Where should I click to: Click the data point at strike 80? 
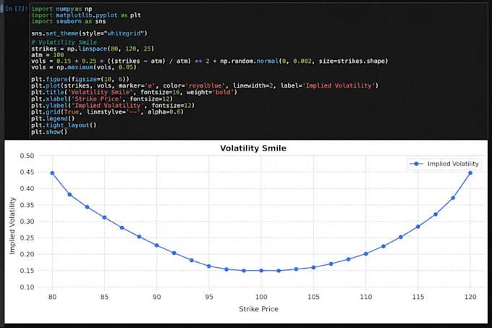[x=52, y=173]
